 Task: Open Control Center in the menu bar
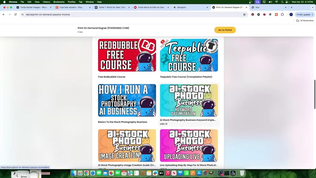pos(287,2)
